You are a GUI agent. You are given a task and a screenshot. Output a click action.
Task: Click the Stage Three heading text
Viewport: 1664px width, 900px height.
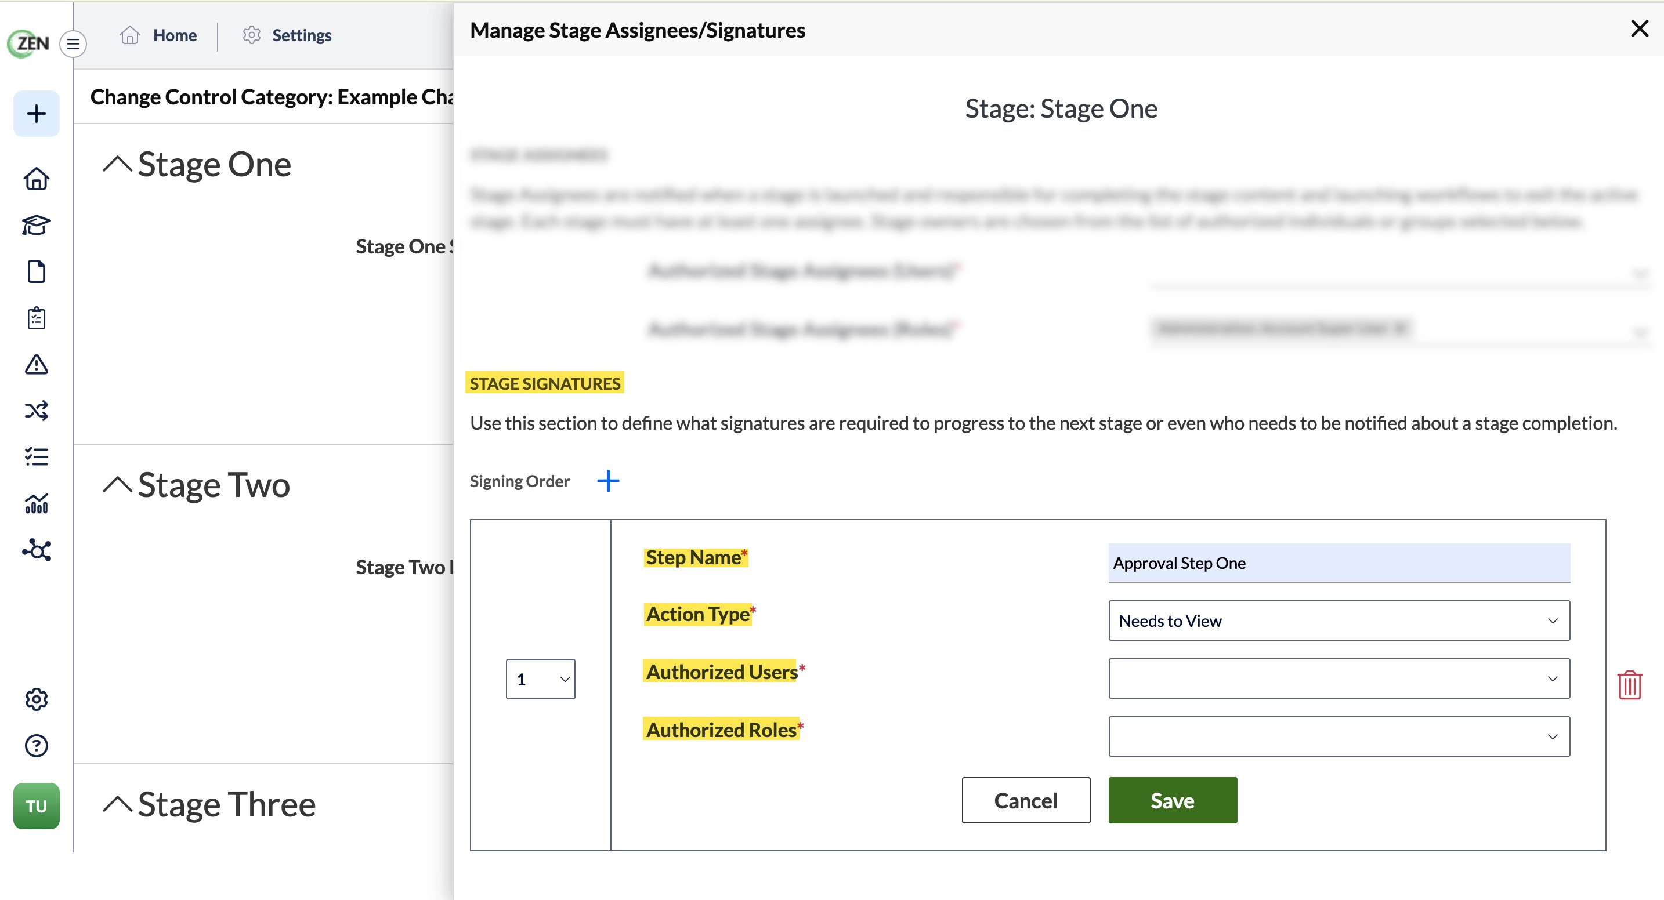click(x=227, y=804)
